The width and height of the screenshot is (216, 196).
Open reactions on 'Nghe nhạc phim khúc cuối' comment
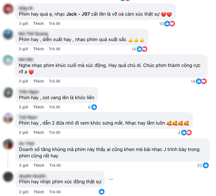pos(199,81)
